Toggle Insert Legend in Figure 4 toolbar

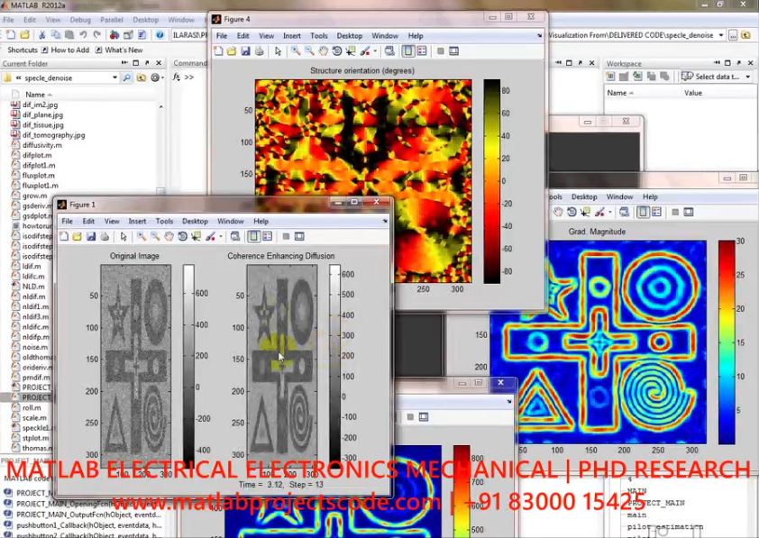pyautogui.click(x=423, y=51)
